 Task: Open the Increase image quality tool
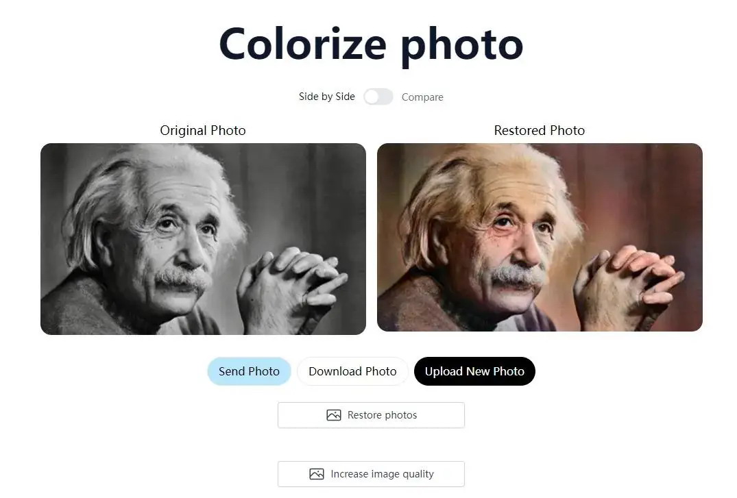click(372, 474)
